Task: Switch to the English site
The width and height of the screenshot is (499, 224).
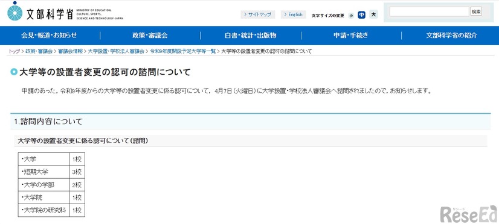Action: [x=294, y=14]
